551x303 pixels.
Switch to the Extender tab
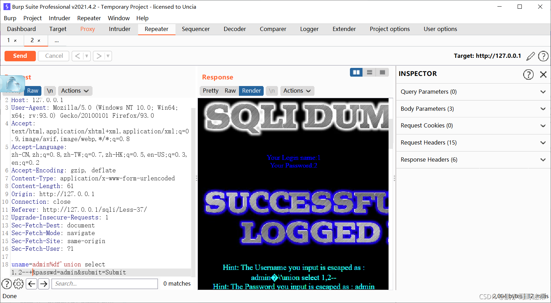click(x=344, y=29)
